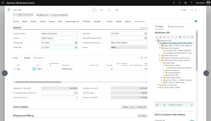Toggle the eye visibility icon in Datahaven
Image resolution: width=211 pixels, height=121 pixels.
pos(192,37)
